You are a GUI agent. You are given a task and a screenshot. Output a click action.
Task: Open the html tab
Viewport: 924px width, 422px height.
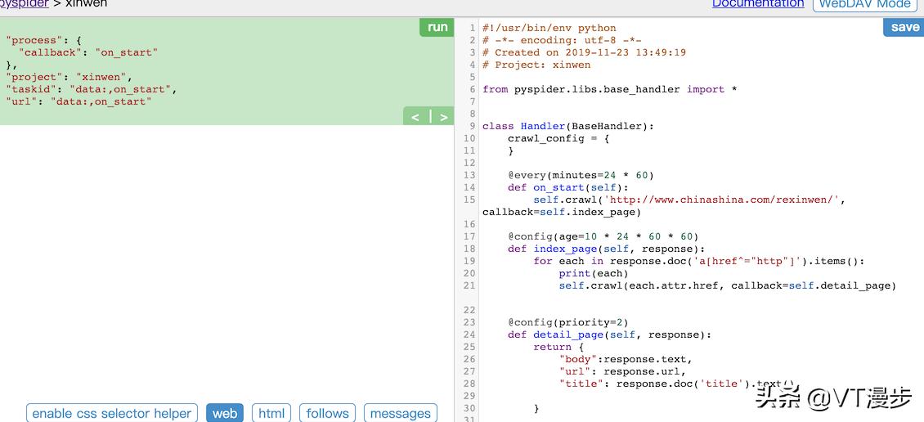271,413
